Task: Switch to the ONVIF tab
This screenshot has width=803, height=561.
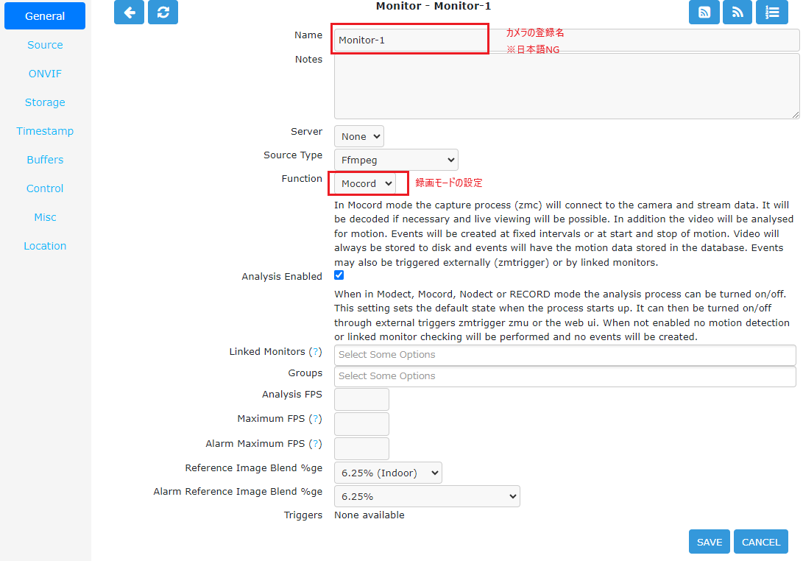Action: 45,74
